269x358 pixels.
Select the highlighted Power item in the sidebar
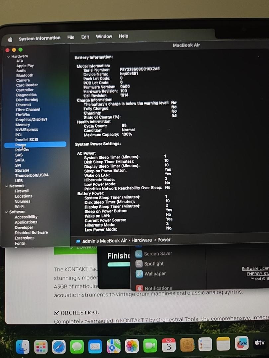pyautogui.click(x=35, y=145)
